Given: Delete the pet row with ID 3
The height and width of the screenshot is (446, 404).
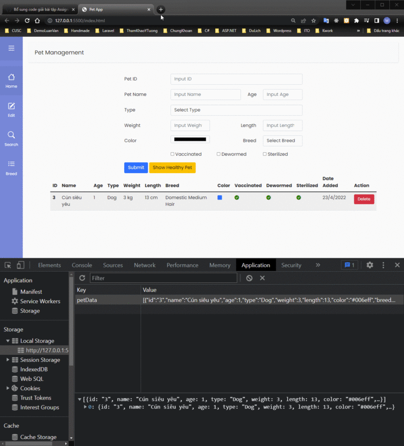Looking at the screenshot, I should (363, 199).
